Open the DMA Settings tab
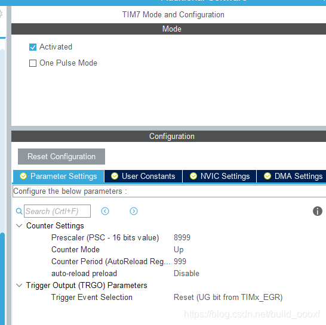Image resolution: width=326 pixels, height=325 pixels. (291, 176)
